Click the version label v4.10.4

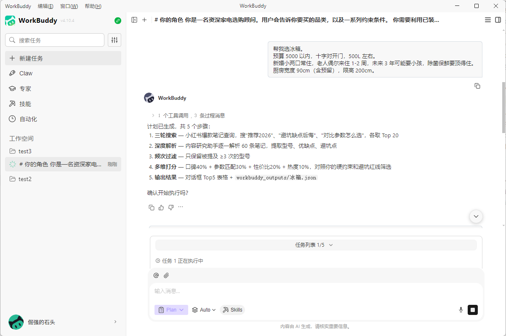pos(67,21)
